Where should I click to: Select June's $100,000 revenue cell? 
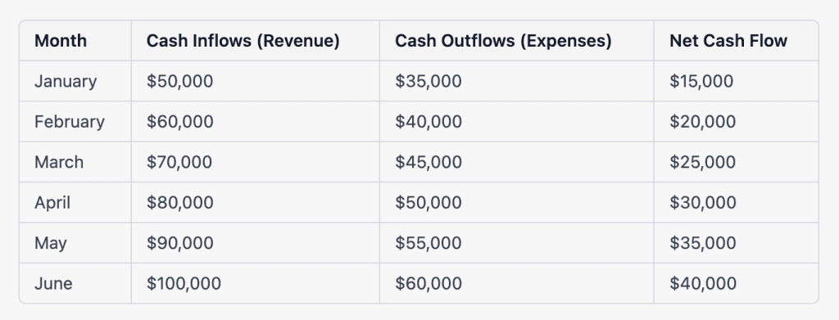coord(184,283)
